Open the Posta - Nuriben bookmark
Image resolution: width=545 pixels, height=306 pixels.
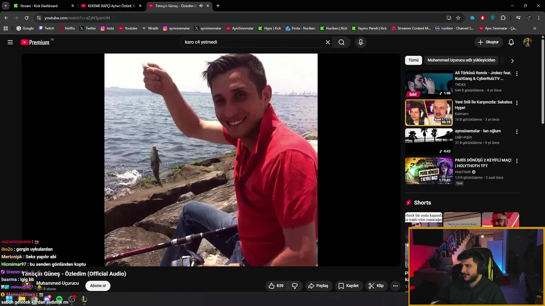[301, 28]
